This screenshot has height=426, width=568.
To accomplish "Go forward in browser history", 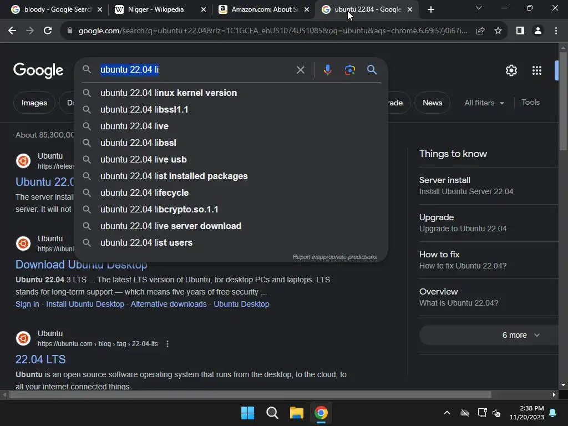I will click(30, 31).
